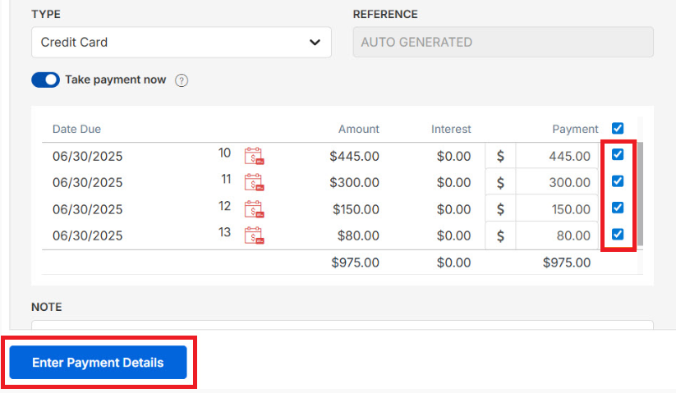Click calendar icon for installment 11

coord(254,182)
